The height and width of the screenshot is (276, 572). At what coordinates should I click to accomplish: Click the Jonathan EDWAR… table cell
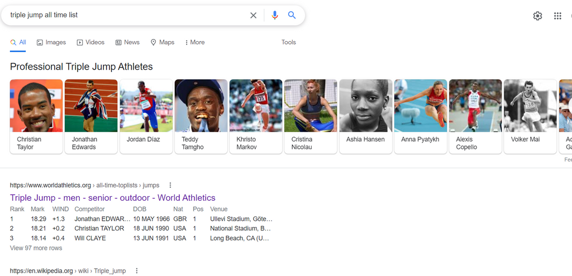(x=102, y=219)
